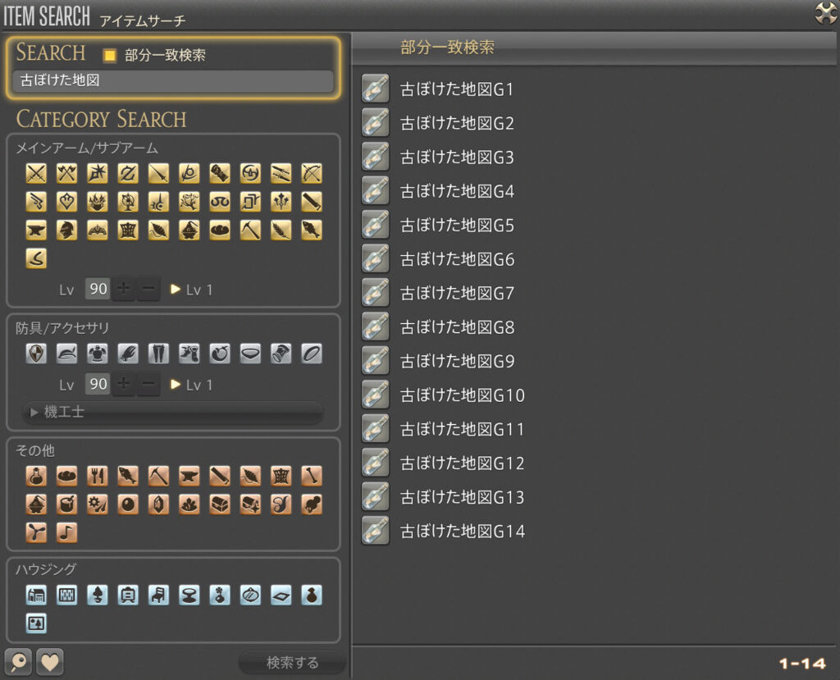Choose the framed painting housing category icon

tap(36, 623)
